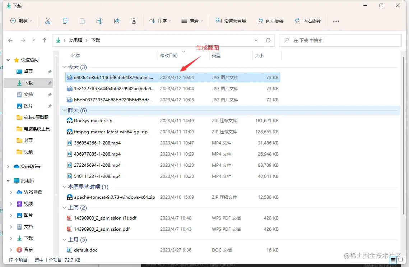This screenshot has height=267, width=409.
Task: Open the 新建 (New) menu
Action: (21, 21)
